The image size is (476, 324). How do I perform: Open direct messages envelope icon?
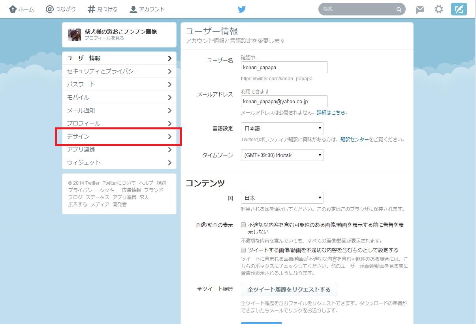point(420,9)
